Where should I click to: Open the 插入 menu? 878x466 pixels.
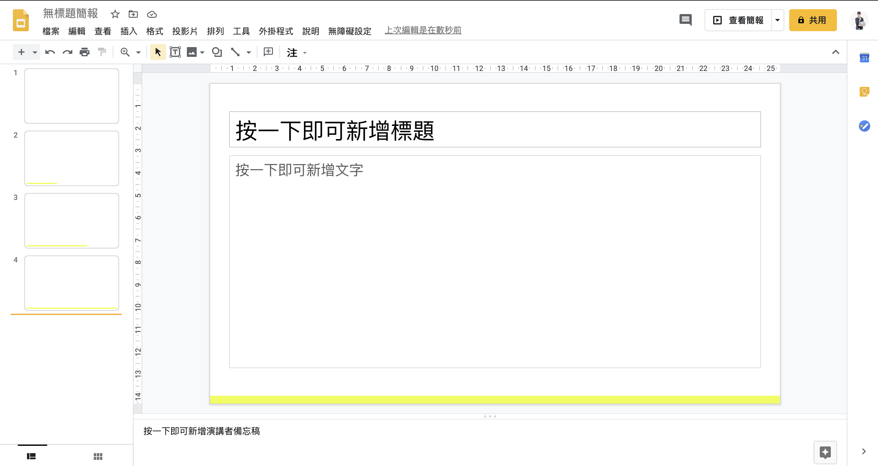[x=128, y=31]
